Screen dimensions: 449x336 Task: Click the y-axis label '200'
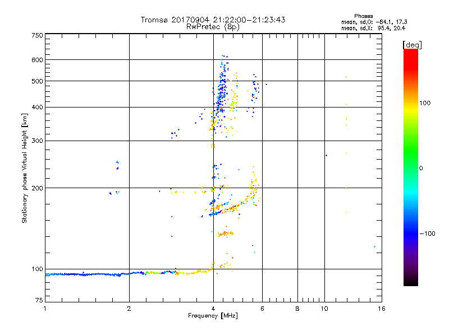37,188
